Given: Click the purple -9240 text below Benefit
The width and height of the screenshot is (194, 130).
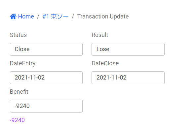Looking at the screenshot, I should coord(17,120).
